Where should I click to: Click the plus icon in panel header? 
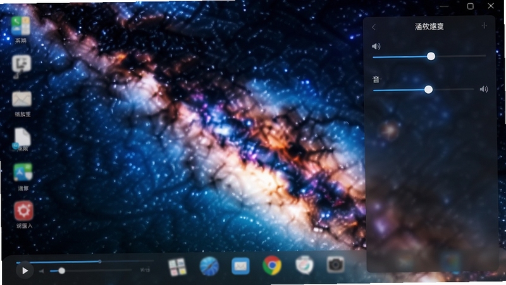pos(484,25)
